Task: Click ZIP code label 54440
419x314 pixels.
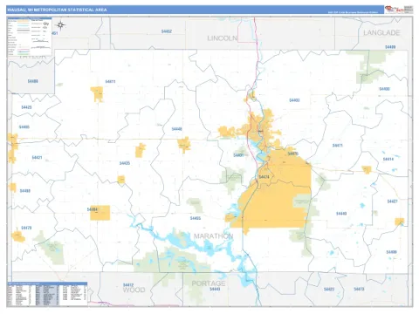Action: click(341, 214)
